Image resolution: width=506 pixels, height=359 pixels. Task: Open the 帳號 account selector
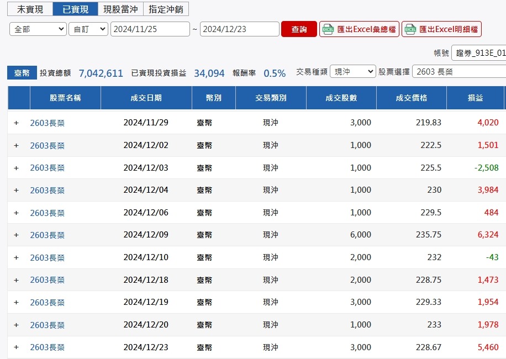pyautogui.click(x=478, y=53)
